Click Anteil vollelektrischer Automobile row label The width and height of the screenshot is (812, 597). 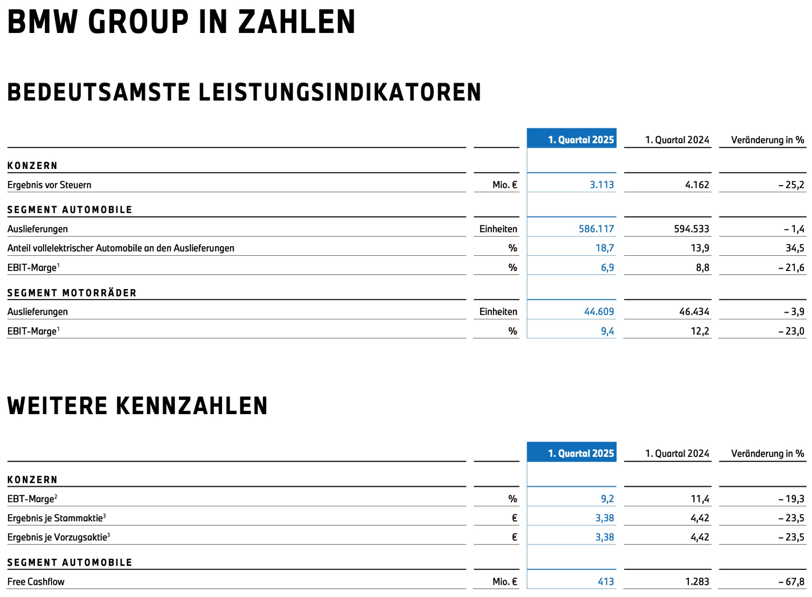(121, 248)
